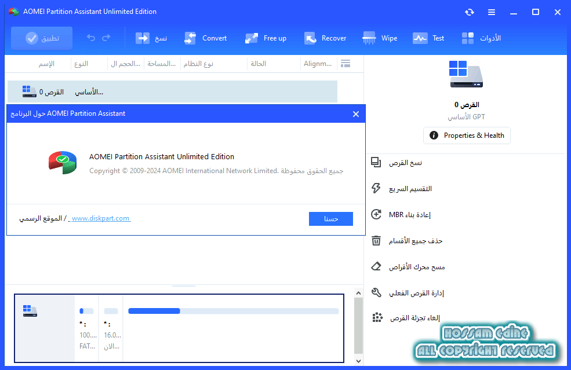The height and width of the screenshot is (370, 571).
Task: Open the Wipe toolbar menu
Action: (380, 38)
